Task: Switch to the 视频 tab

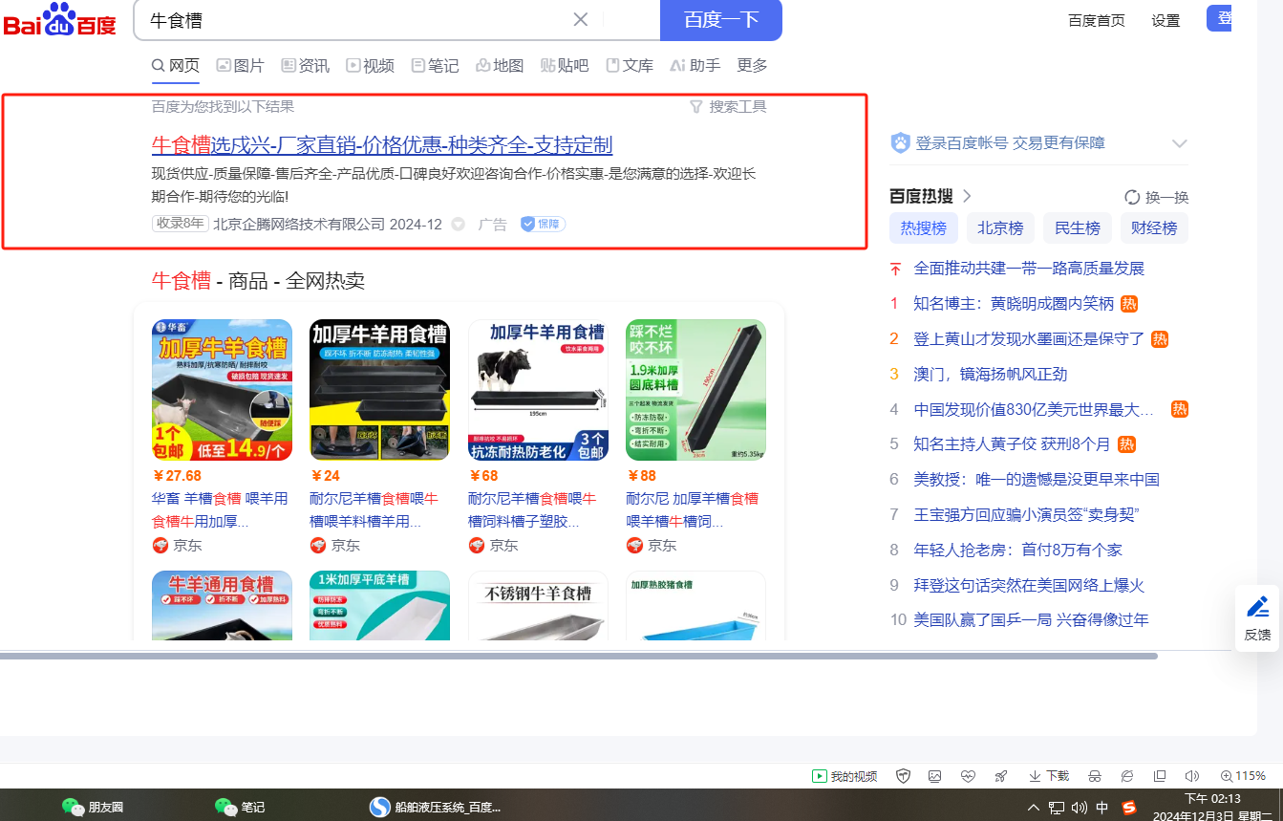Action: (x=370, y=65)
